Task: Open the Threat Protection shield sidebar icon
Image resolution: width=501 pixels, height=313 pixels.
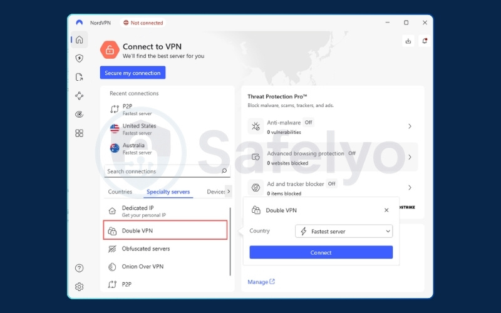Action: tap(80, 58)
